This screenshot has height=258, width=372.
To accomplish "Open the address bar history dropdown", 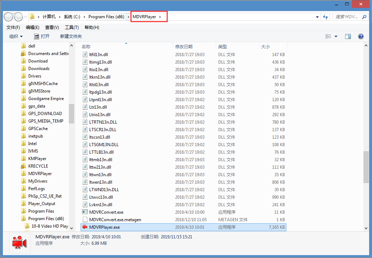I will (317, 17).
